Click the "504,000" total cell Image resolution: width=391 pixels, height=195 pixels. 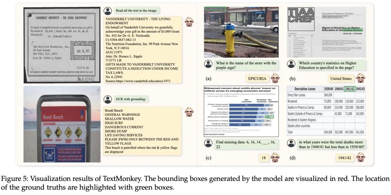[328, 132]
